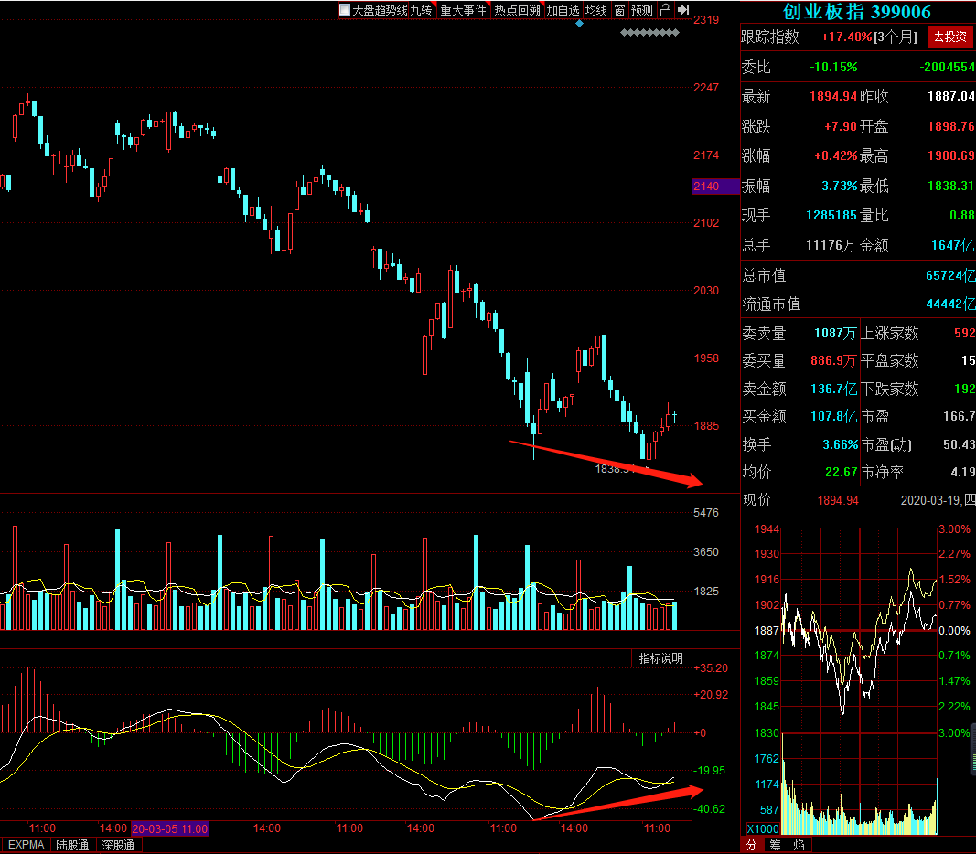The height and width of the screenshot is (854, 976).
Task: Click the 窗 window button
Action: [619, 10]
